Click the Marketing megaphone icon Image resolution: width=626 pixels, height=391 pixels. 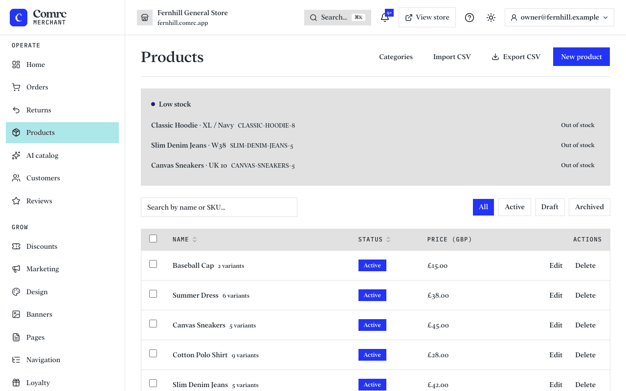pyautogui.click(x=16, y=269)
